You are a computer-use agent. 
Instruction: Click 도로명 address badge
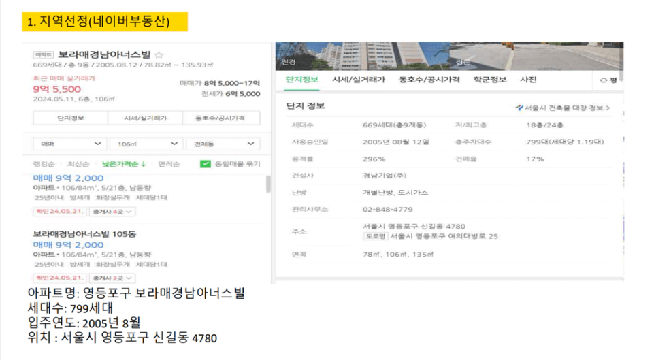pyautogui.click(x=376, y=236)
